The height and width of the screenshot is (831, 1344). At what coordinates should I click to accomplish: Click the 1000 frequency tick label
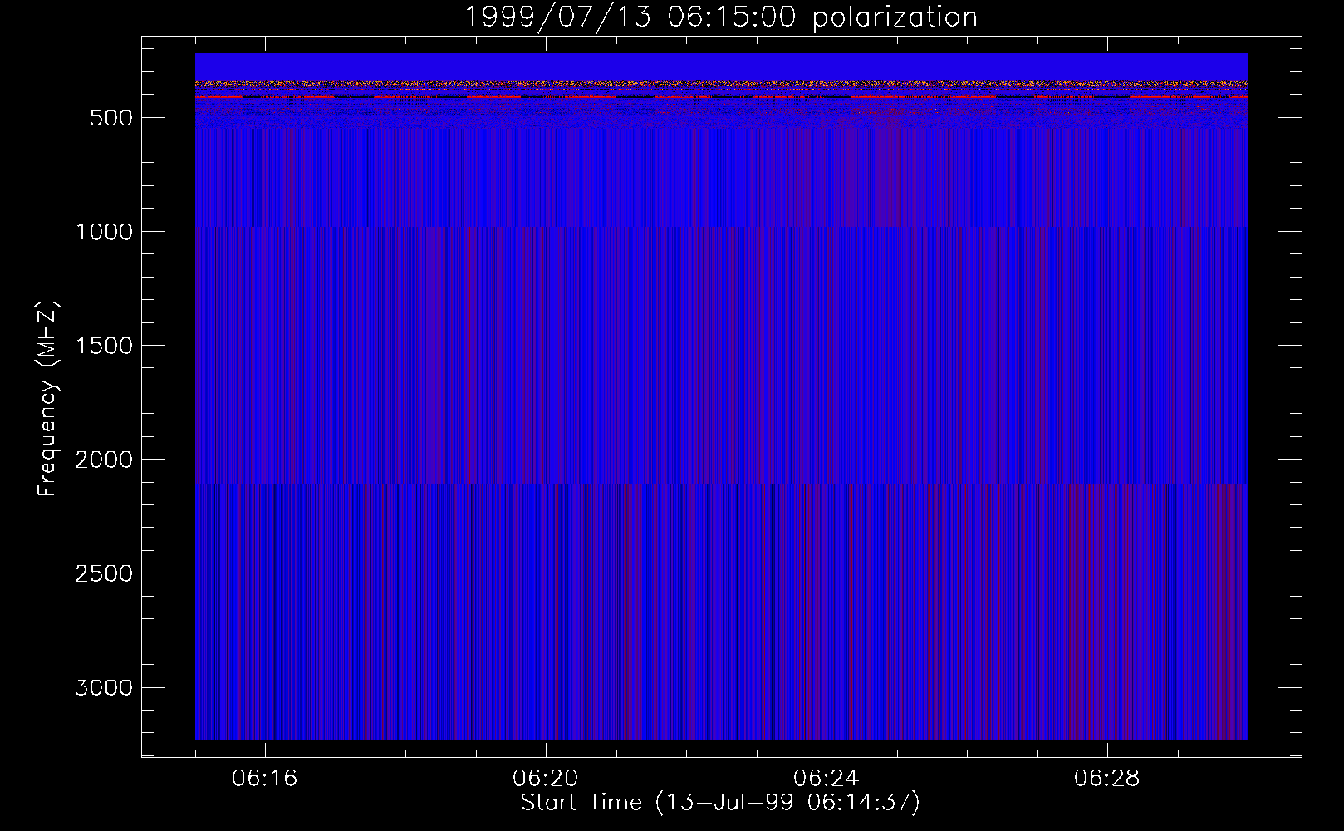pyautogui.click(x=104, y=232)
